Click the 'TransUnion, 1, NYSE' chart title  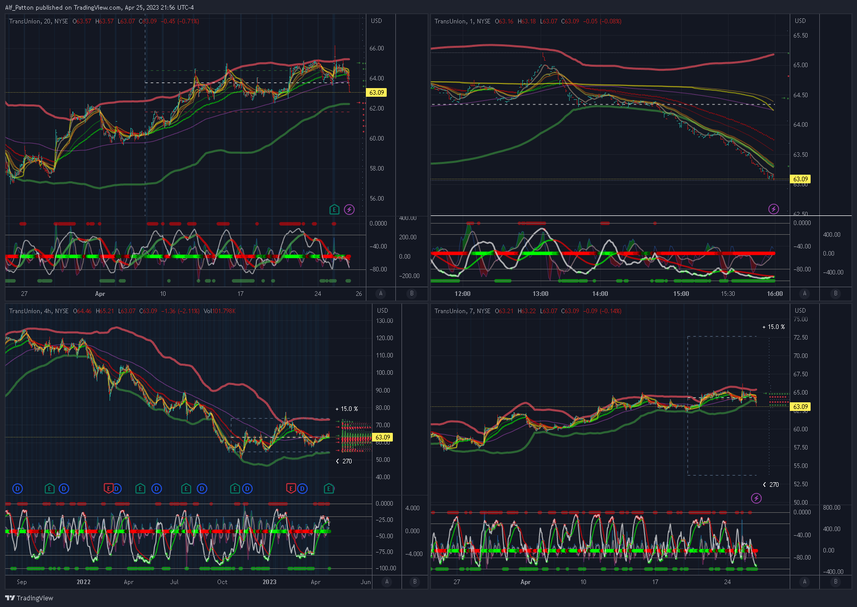[x=462, y=21]
